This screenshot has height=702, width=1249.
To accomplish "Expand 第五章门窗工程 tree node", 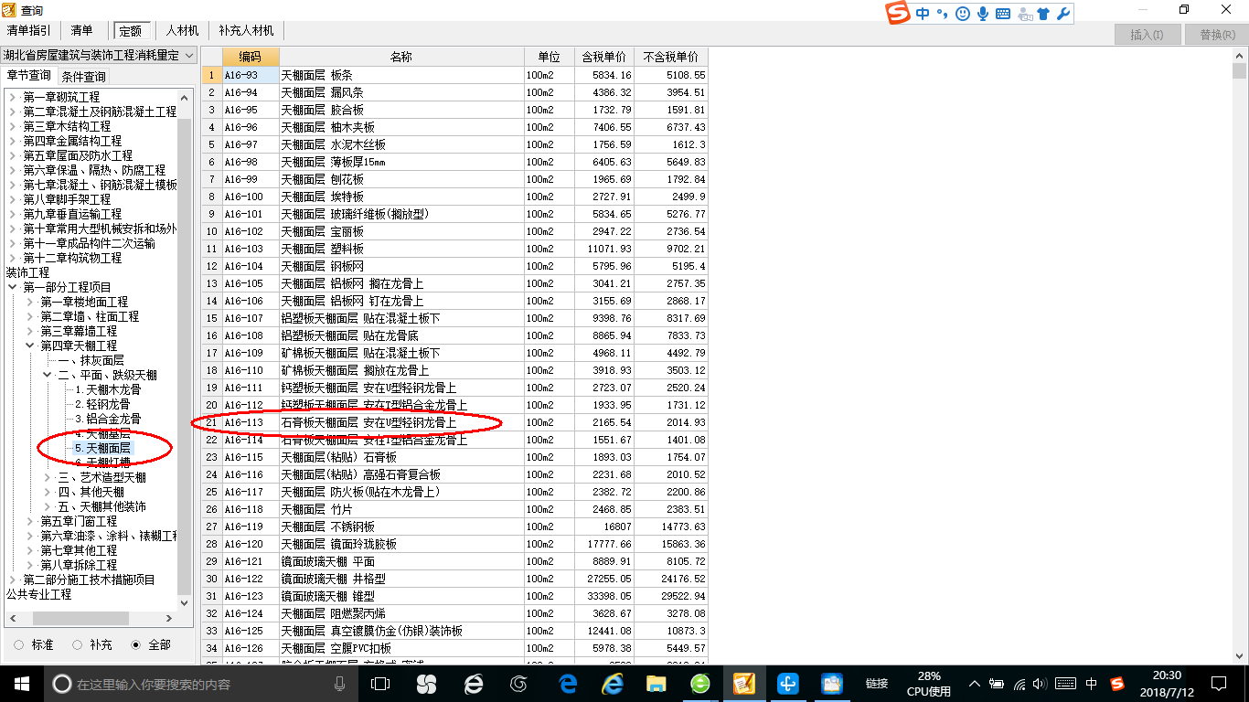I will [x=29, y=521].
